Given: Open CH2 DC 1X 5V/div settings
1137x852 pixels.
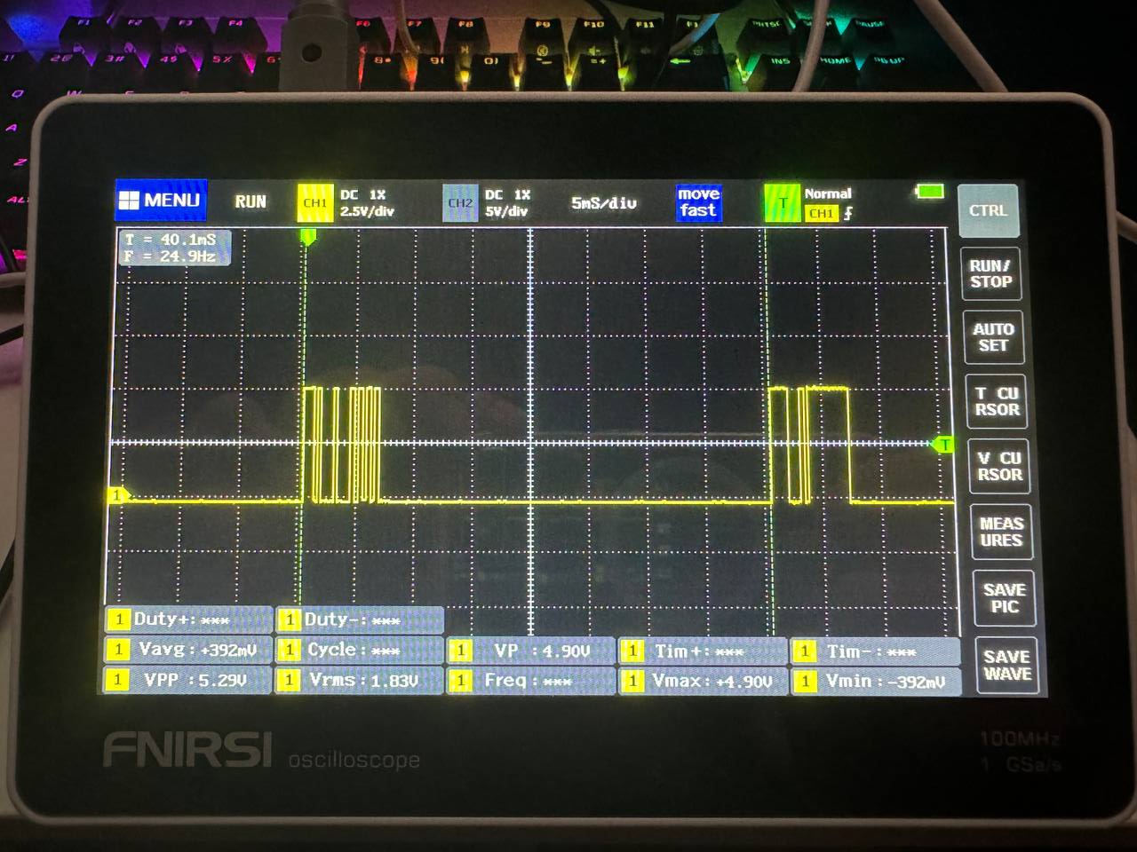Looking at the screenshot, I should click(507, 203).
